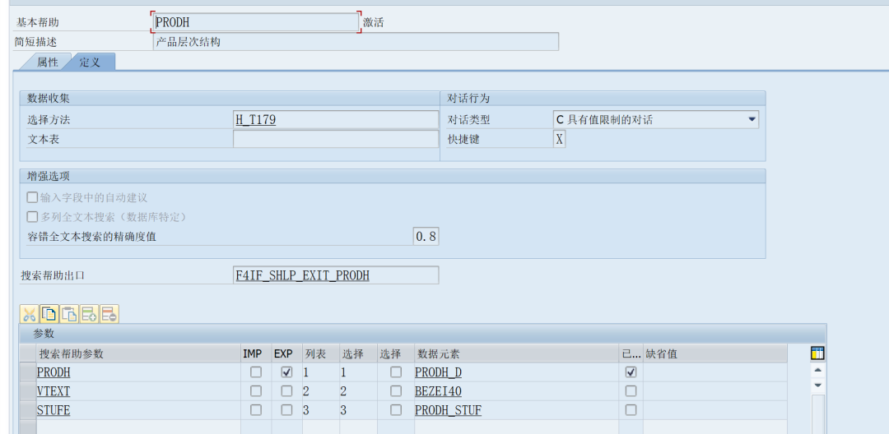
Task: Click the Insert row icon
Action: (x=89, y=313)
